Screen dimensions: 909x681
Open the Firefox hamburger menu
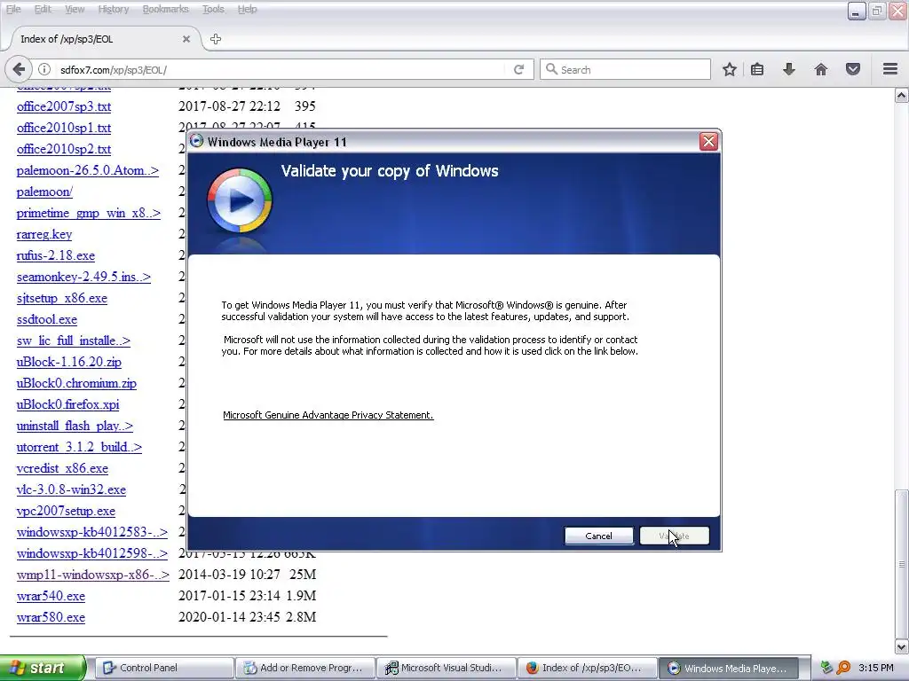[890, 69]
